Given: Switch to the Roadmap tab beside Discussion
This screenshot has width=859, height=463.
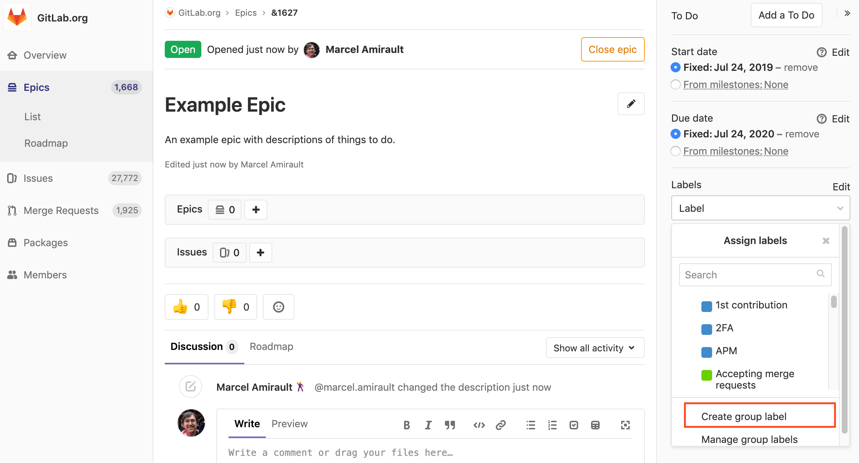Looking at the screenshot, I should tap(271, 346).
